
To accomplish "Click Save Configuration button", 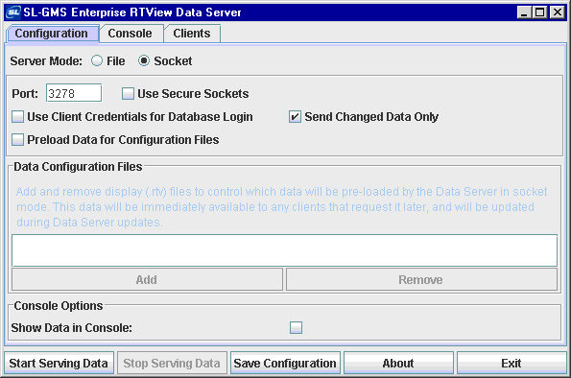I will coord(285,363).
